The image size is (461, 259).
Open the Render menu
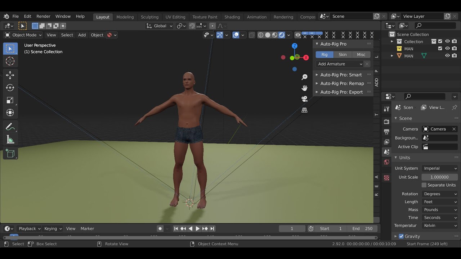(43, 17)
